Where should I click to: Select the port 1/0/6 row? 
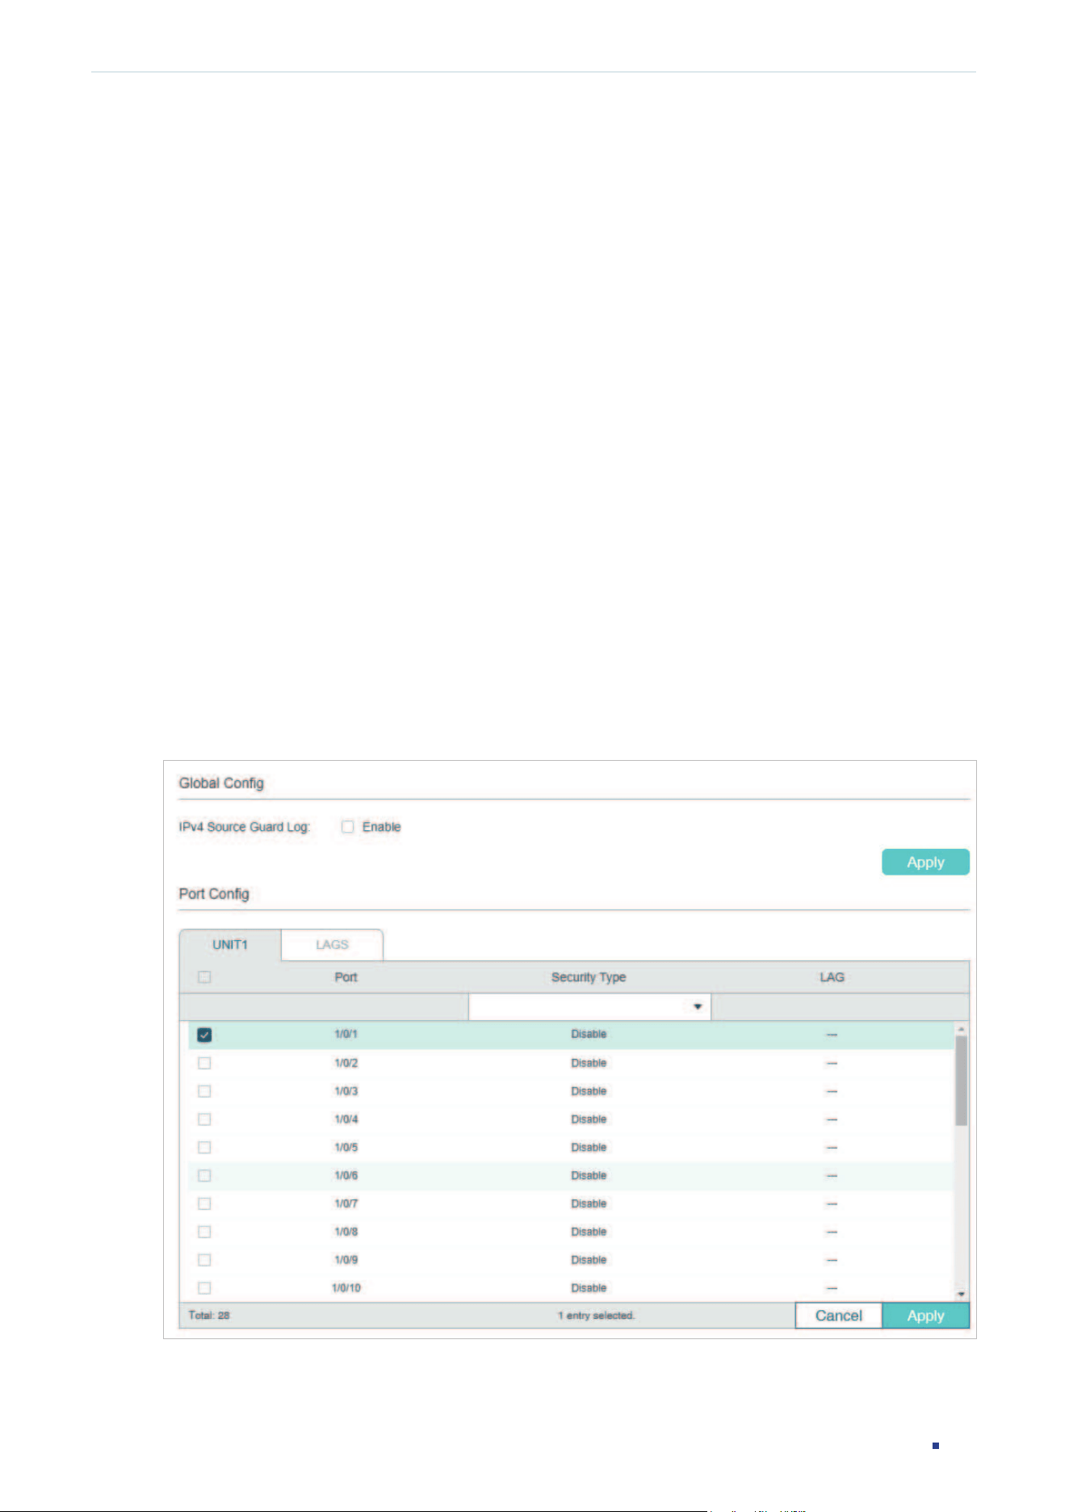pos(571,1175)
